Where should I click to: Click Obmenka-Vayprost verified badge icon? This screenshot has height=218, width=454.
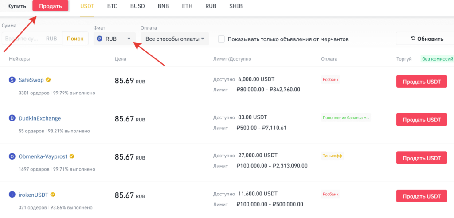point(71,156)
